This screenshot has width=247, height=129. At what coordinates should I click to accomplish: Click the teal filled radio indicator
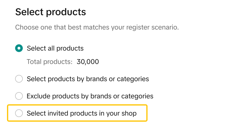point(19,48)
